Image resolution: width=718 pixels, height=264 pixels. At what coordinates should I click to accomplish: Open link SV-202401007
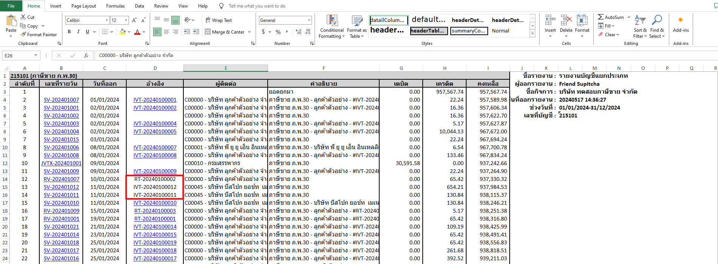coord(61,100)
